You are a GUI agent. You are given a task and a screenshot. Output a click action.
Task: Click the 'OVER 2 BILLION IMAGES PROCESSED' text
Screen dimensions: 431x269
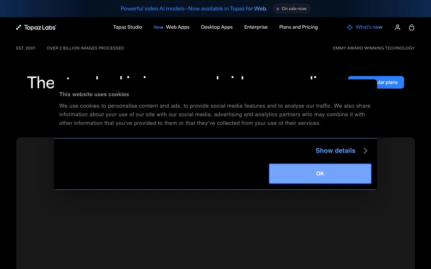tap(85, 48)
